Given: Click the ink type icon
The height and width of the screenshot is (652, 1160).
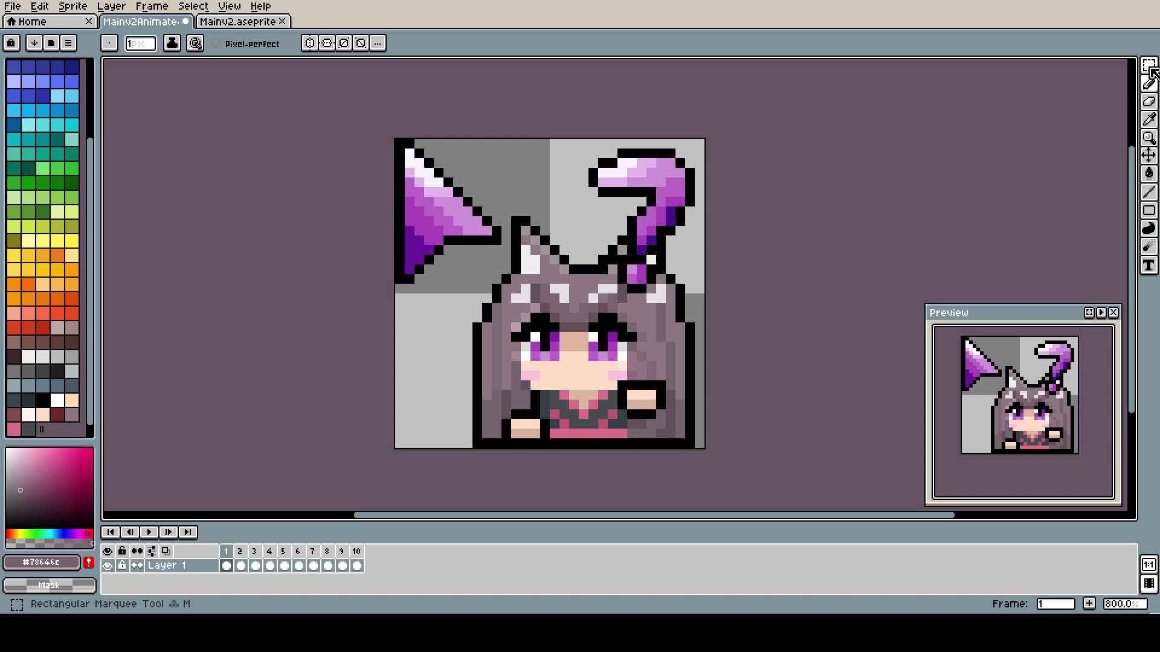Looking at the screenshot, I should (x=172, y=43).
